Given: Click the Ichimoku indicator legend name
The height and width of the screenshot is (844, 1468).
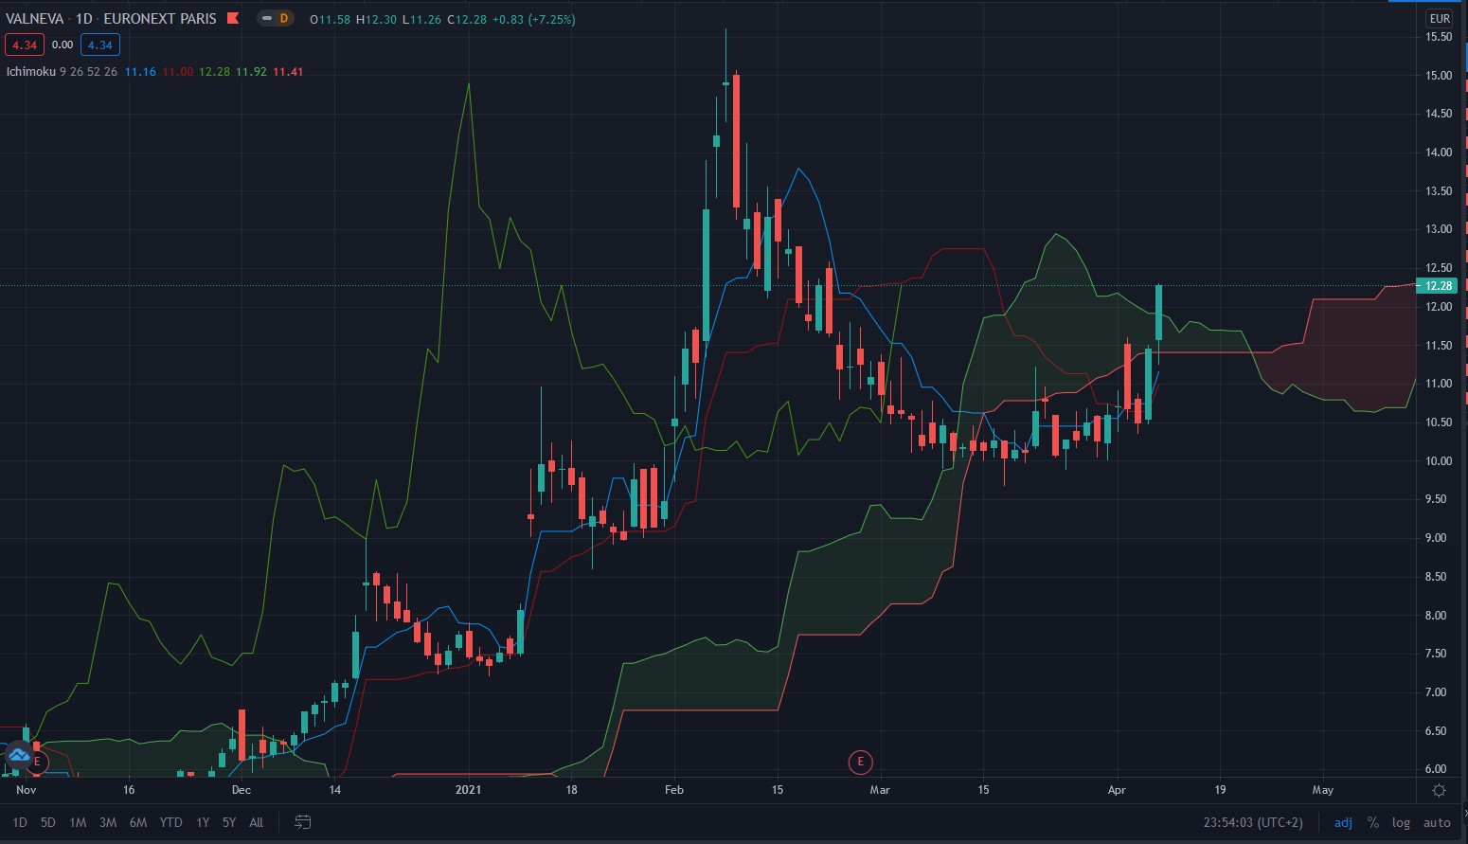Looking at the screenshot, I should coord(31,72).
